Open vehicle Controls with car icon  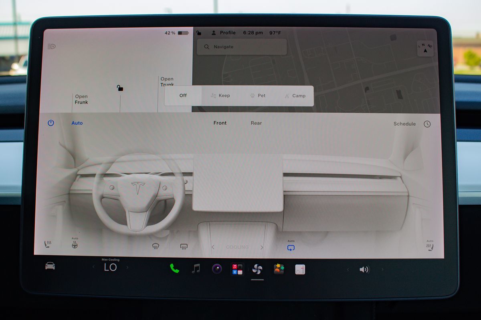point(50,266)
